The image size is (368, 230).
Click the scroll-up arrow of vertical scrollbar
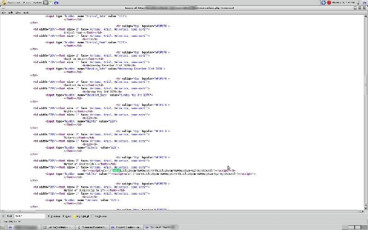(x=366, y=17)
